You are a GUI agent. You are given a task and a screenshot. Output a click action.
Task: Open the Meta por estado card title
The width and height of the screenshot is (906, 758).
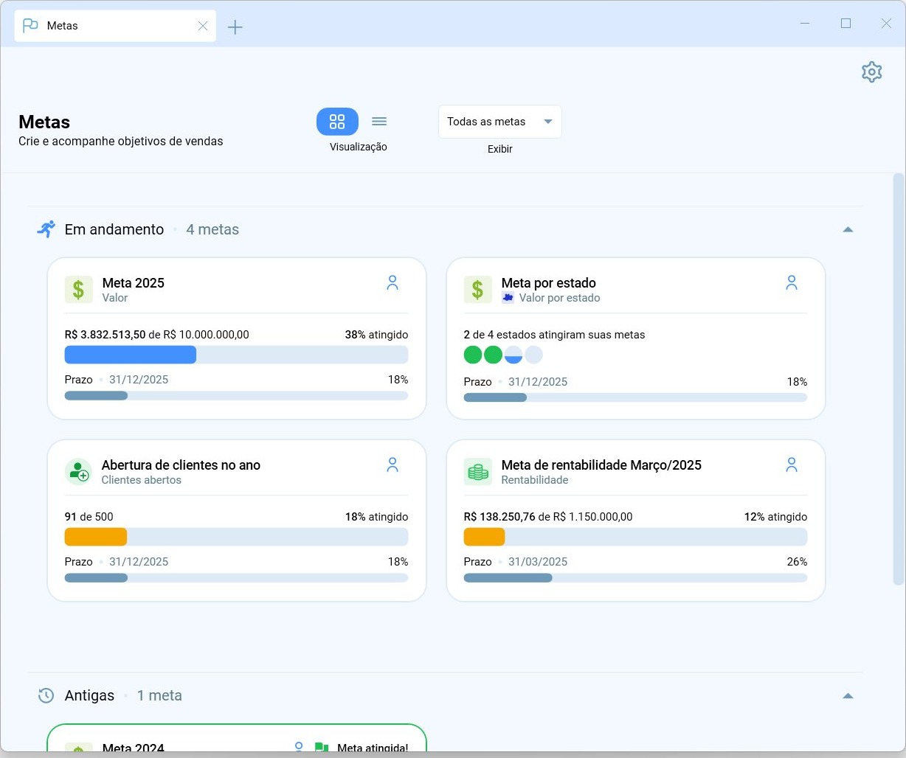(549, 283)
